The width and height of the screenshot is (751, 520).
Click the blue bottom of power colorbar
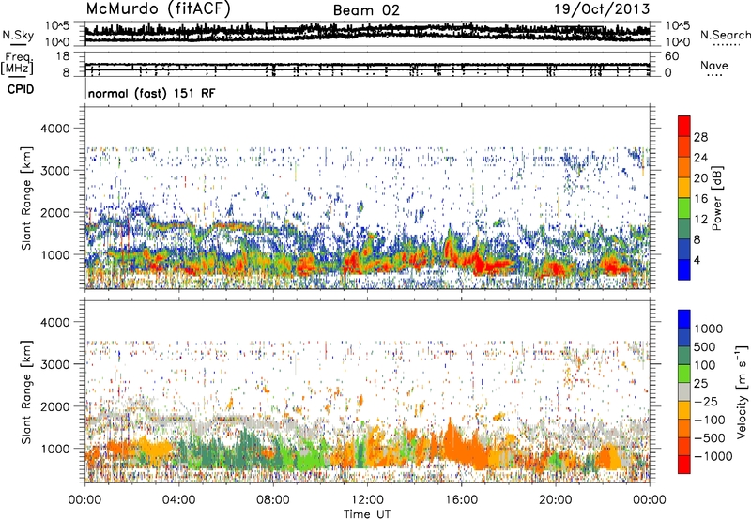pyautogui.click(x=684, y=269)
